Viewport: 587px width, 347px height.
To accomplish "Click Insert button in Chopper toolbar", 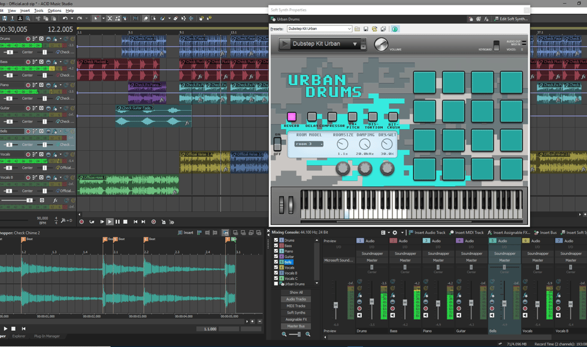I will [x=186, y=233].
